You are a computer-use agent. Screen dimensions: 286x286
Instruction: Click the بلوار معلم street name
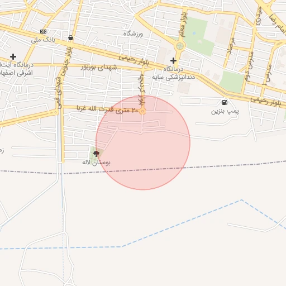pos(183,24)
